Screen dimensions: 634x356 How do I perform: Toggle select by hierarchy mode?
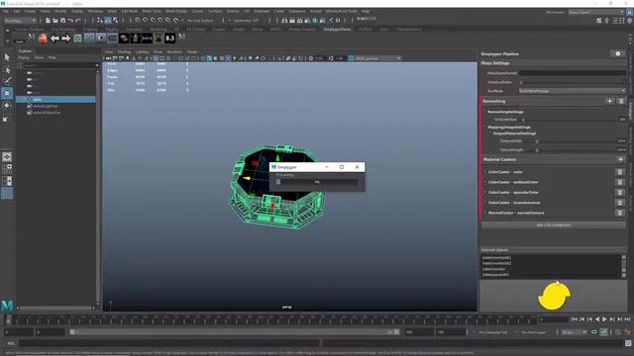100,20
